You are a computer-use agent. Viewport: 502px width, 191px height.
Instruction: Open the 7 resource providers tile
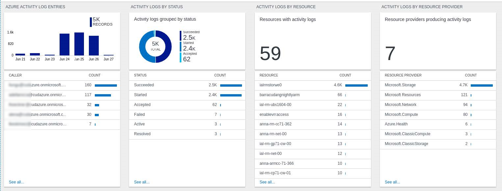(x=438, y=41)
